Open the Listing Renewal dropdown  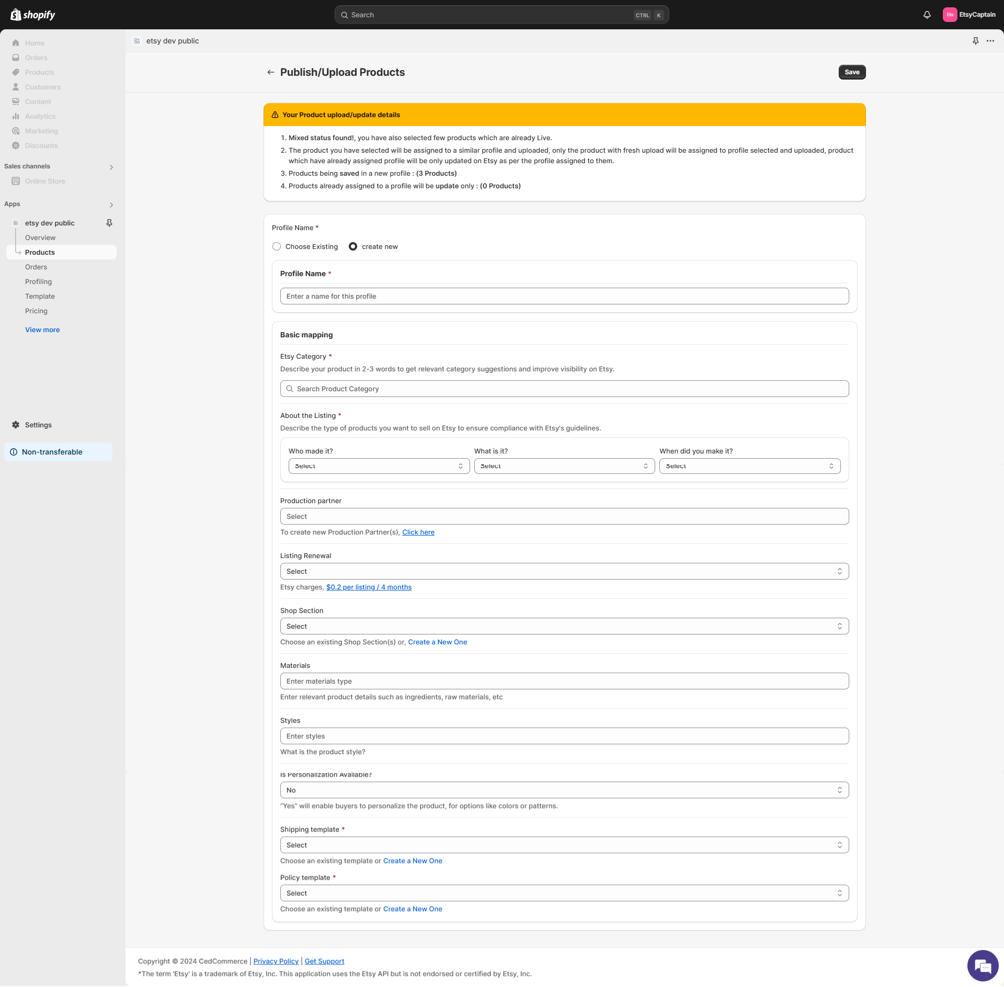[564, 571]
